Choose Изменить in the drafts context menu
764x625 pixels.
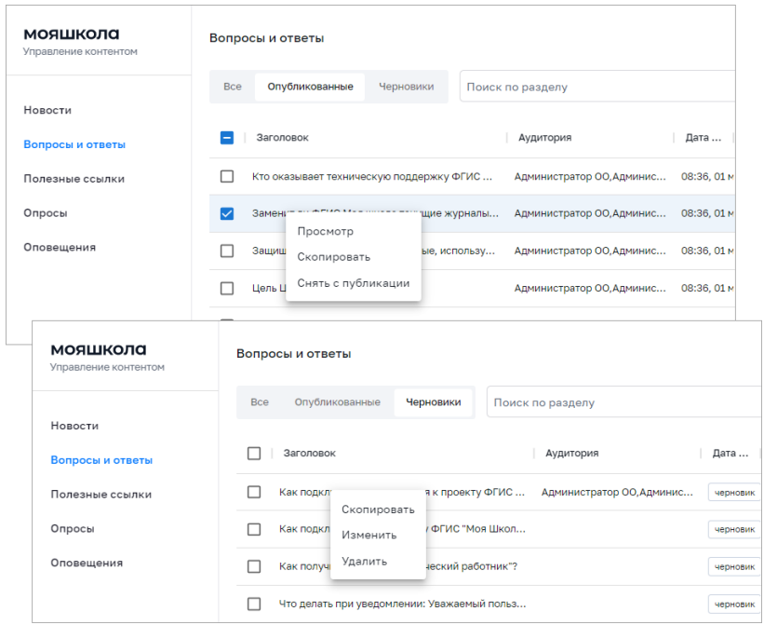[x=378, y=536]
